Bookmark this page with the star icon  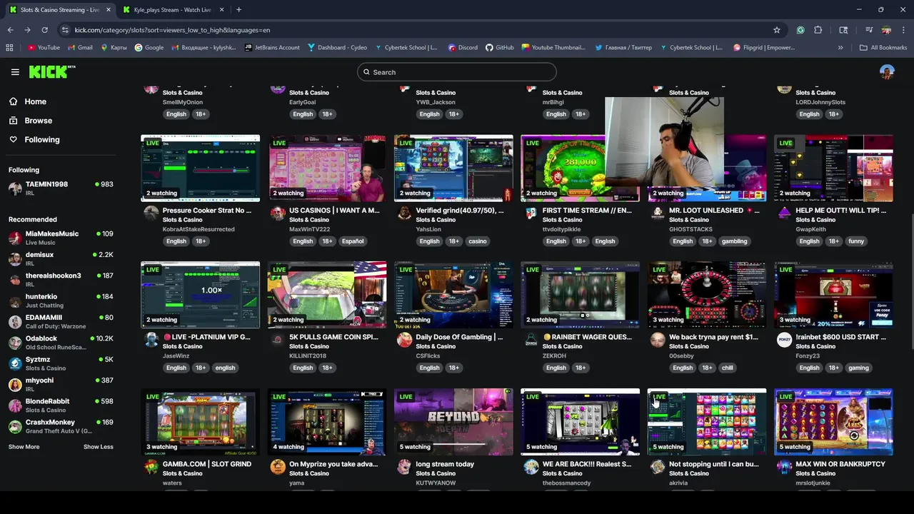pos(777,30)
